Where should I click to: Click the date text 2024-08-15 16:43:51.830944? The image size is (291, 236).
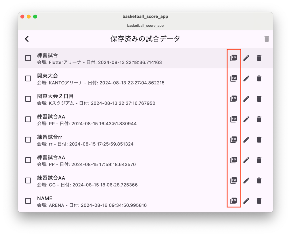click(104, 124)
